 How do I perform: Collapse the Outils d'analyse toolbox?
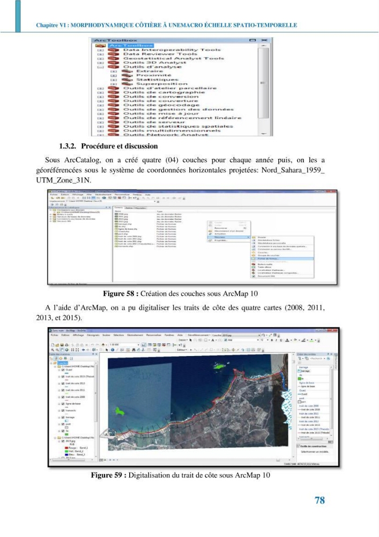(x=100, y=67)
